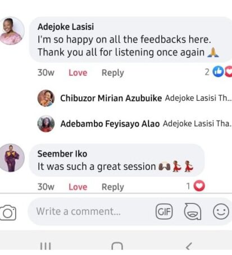Open the emoji smiley picker
The width and height of the screenshot is (232, 255).
click(221, 211)
